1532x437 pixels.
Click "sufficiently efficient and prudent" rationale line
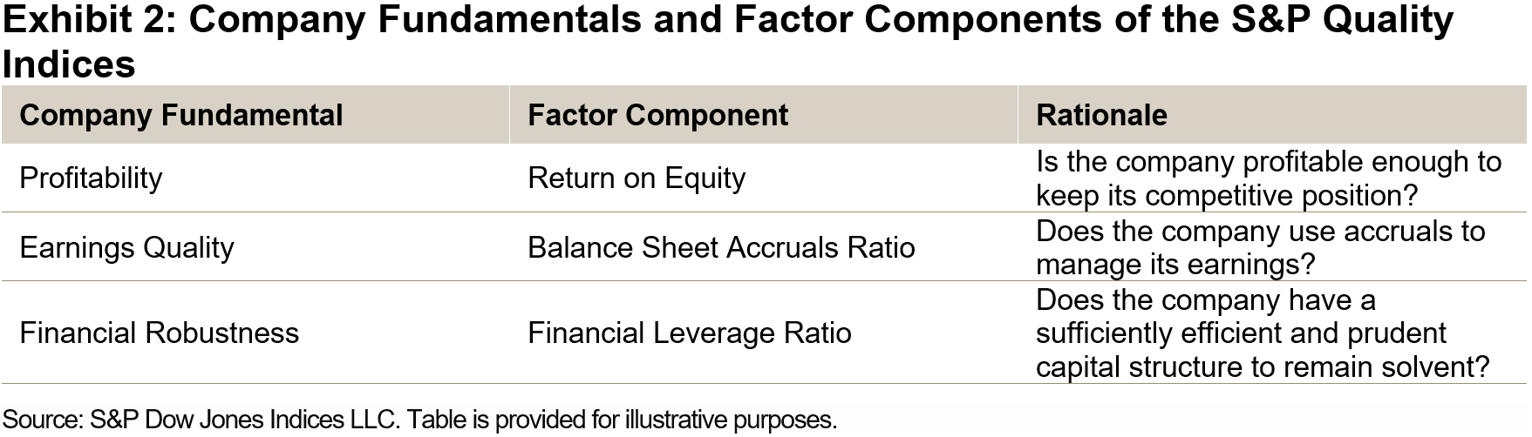click(1241, 333)
